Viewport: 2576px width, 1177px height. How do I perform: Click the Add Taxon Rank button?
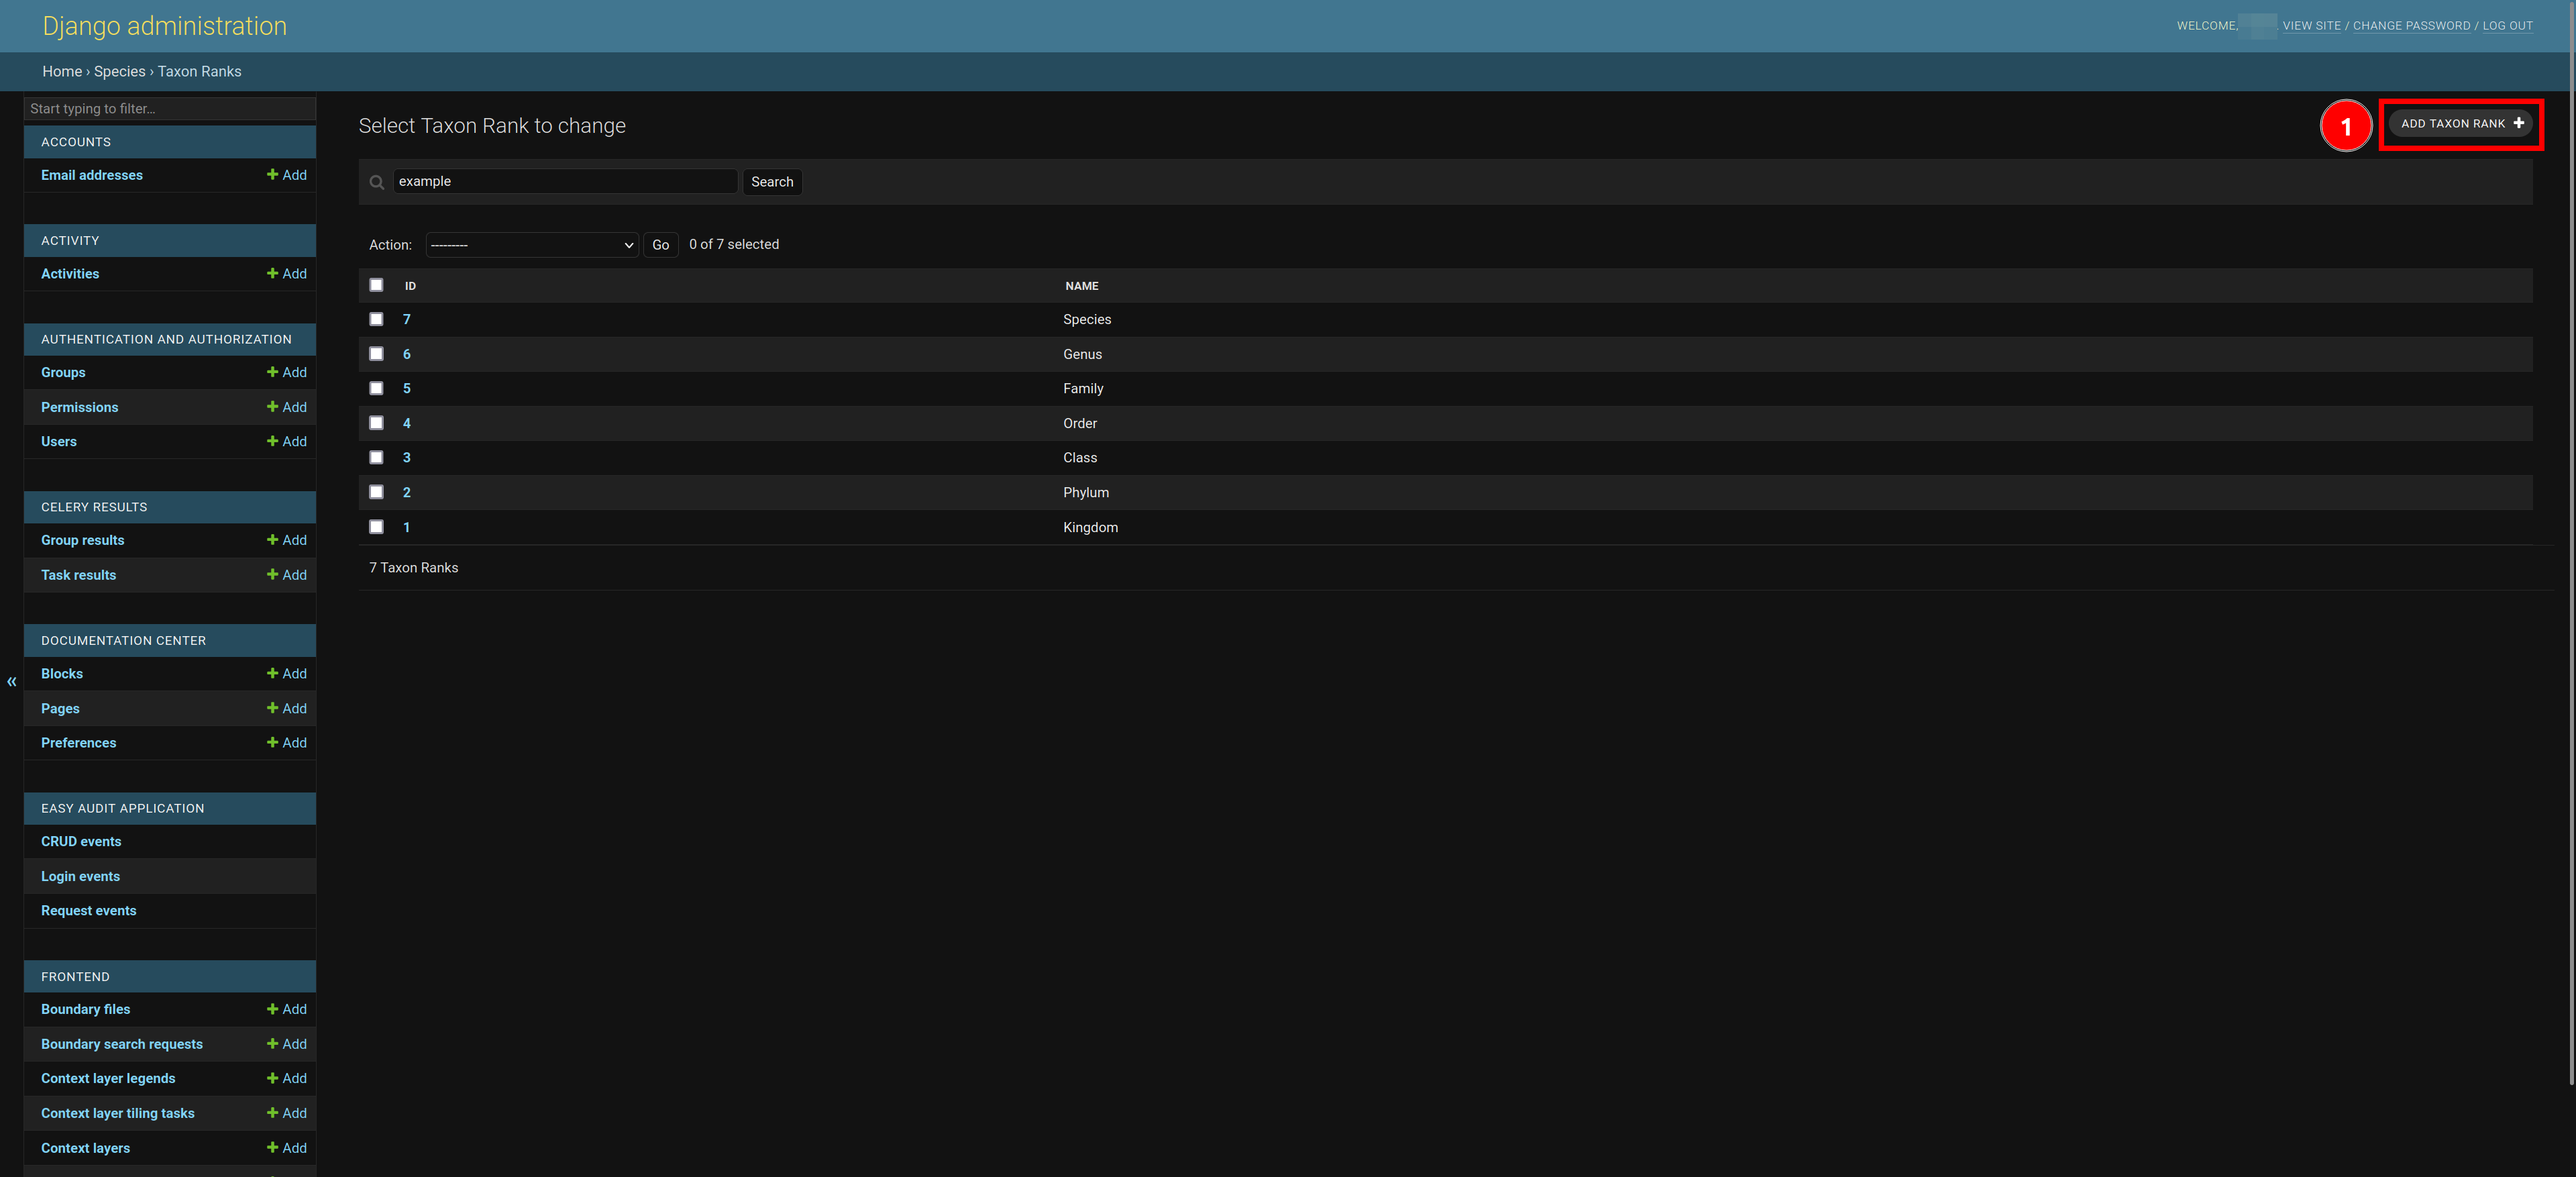click(2460, 124)
